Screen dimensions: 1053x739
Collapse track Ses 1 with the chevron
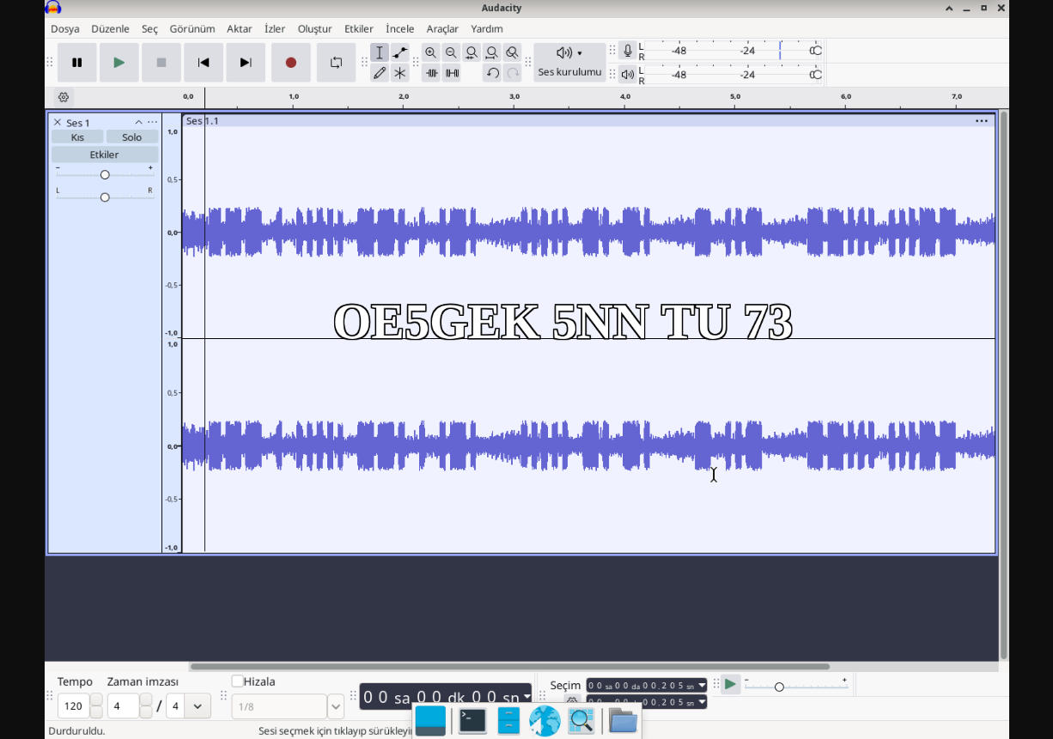pos(138,122)
